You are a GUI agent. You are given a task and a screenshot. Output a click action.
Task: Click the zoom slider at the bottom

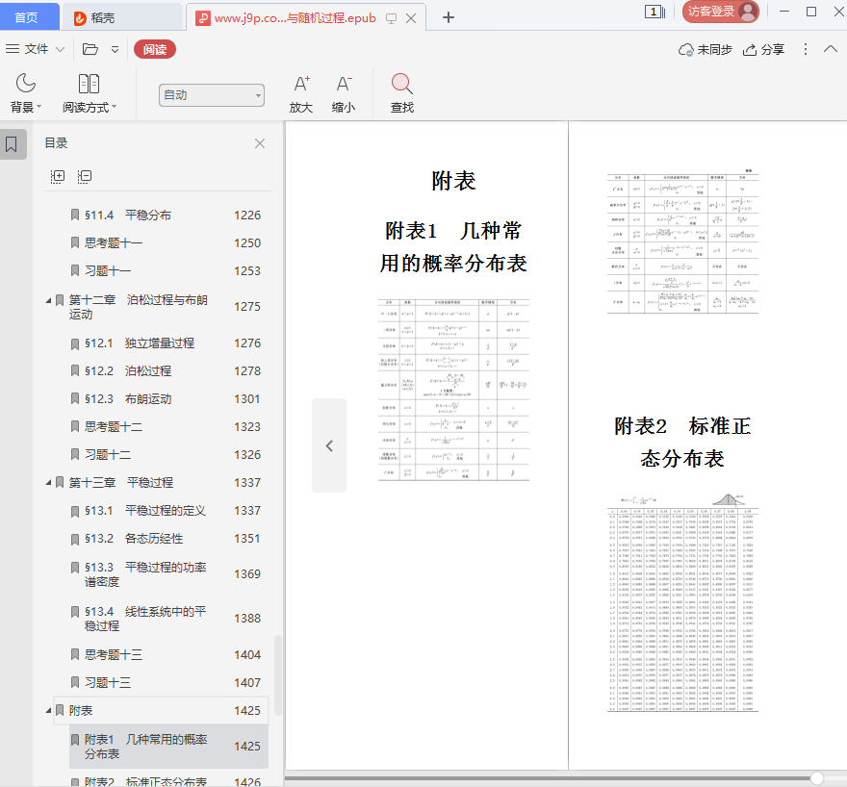click(x=816, y=777)
